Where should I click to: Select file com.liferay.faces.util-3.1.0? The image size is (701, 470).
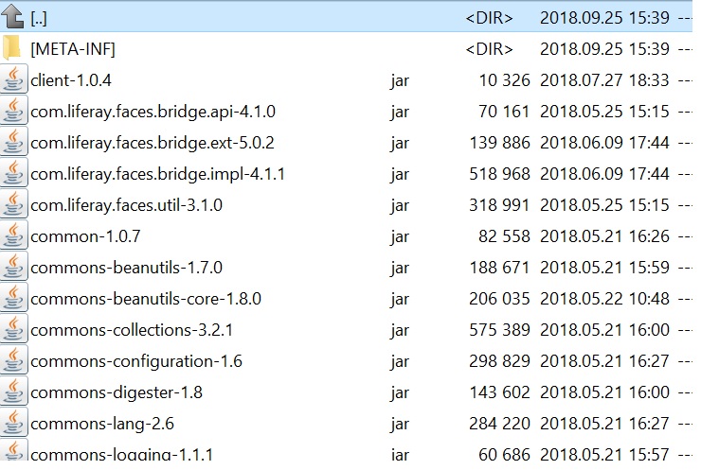[x=127, y=205]
